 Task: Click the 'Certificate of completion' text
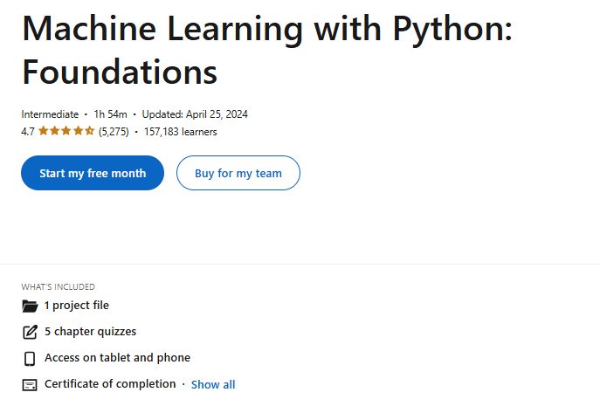[110, 383]
